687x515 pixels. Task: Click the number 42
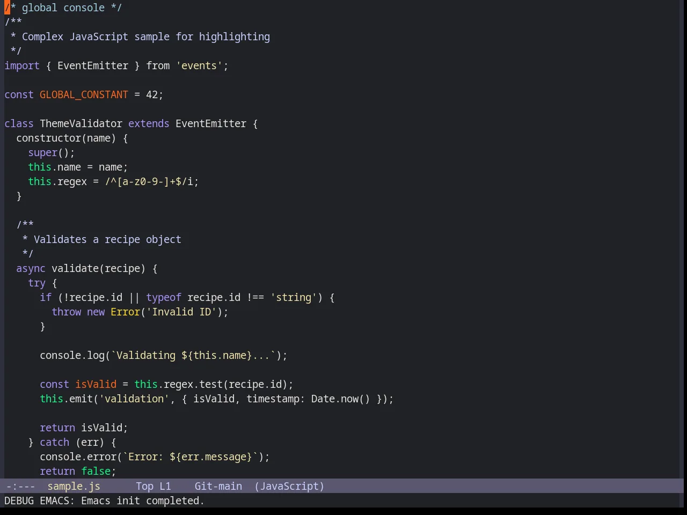152,94
